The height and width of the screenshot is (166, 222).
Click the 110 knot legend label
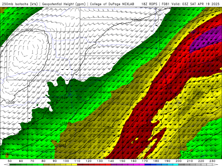77,161
